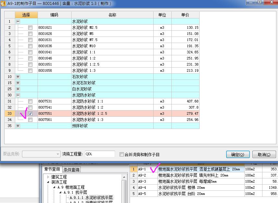
Task: Click A.9 楼地面工程 tree label
Action: [x=71, y=187]
